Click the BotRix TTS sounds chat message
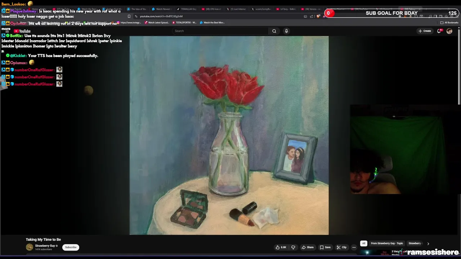Image resolution: width=461 pixels, height=259 pixels. coord(62,41)
